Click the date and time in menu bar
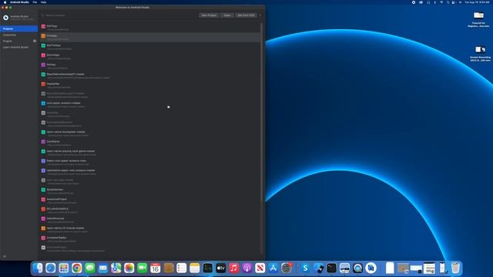 click(x=477, y=2)
